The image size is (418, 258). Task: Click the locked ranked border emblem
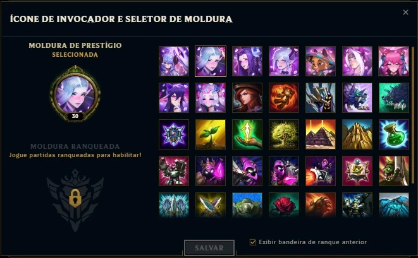coord(75,199)
